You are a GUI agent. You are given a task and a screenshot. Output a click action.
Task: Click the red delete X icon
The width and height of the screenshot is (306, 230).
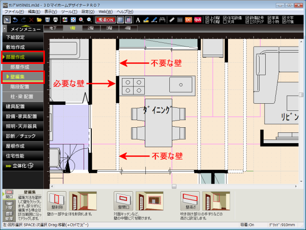[x=32, y=20]
